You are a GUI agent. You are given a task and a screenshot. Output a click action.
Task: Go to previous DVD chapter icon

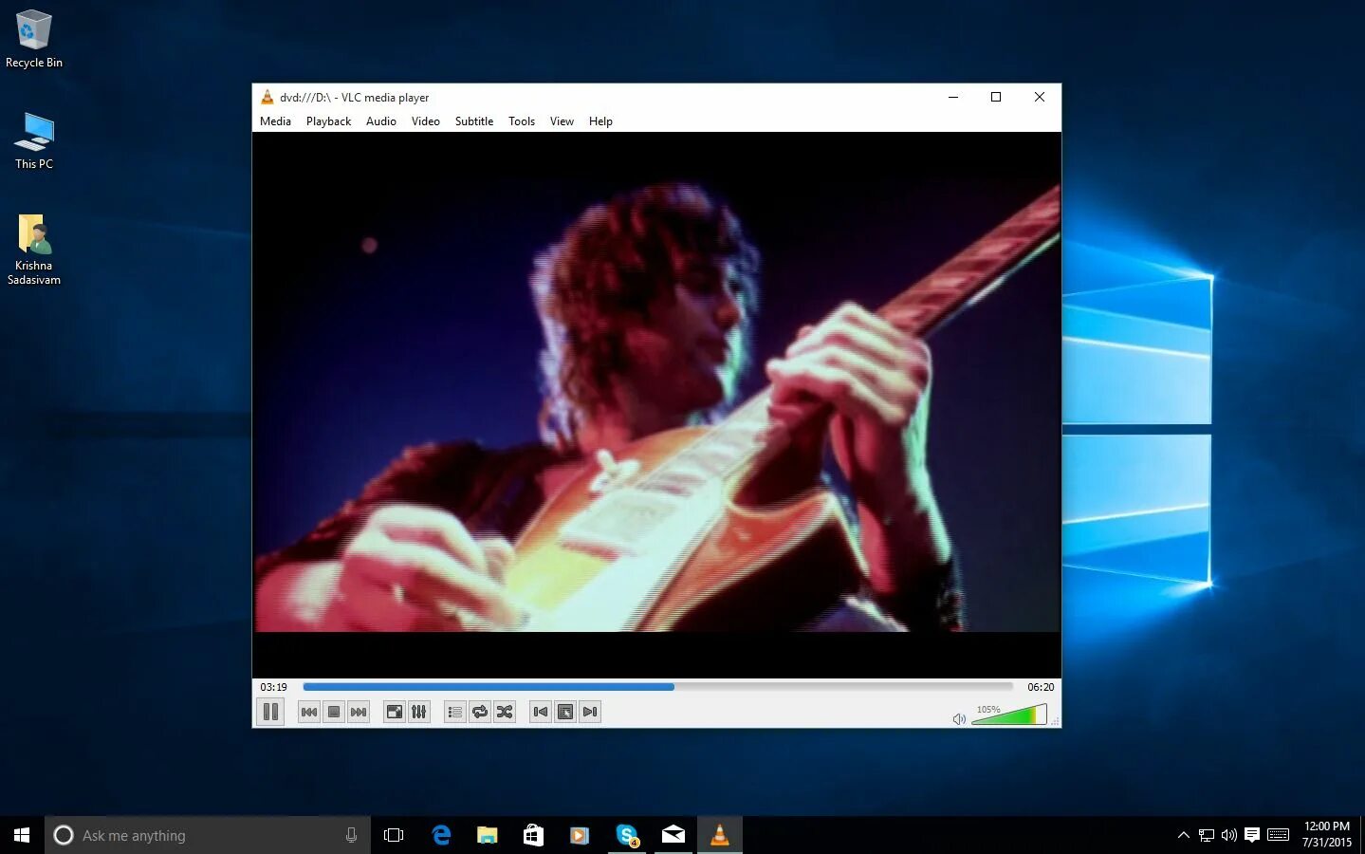(541, 712)
